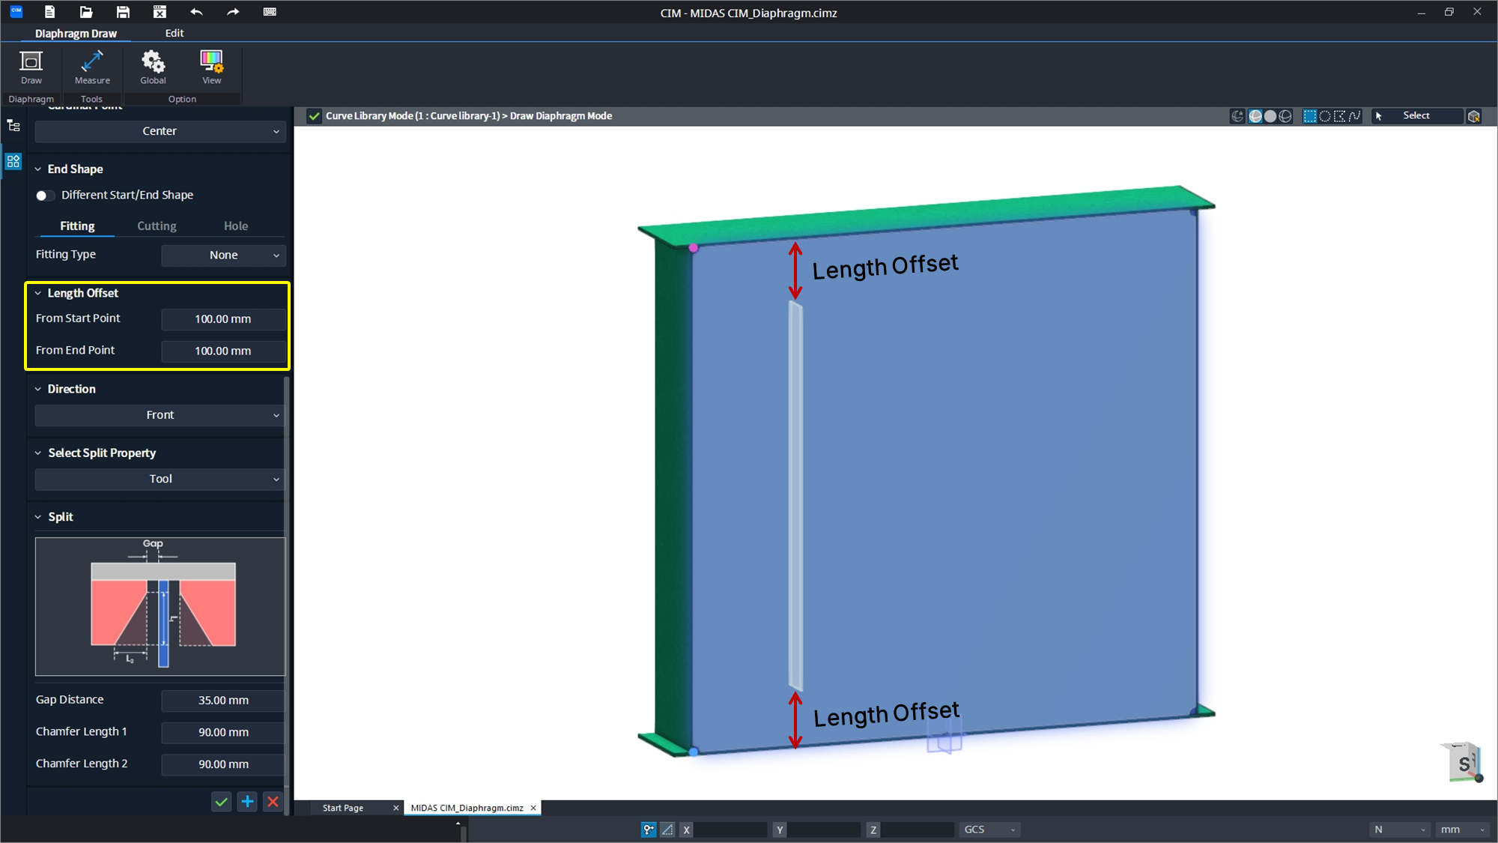The height and width of the screenshot is (843, 1498).
Task: Open the Fitting Type dropdown
Action: pyautogui.click(x=223, y=256)
